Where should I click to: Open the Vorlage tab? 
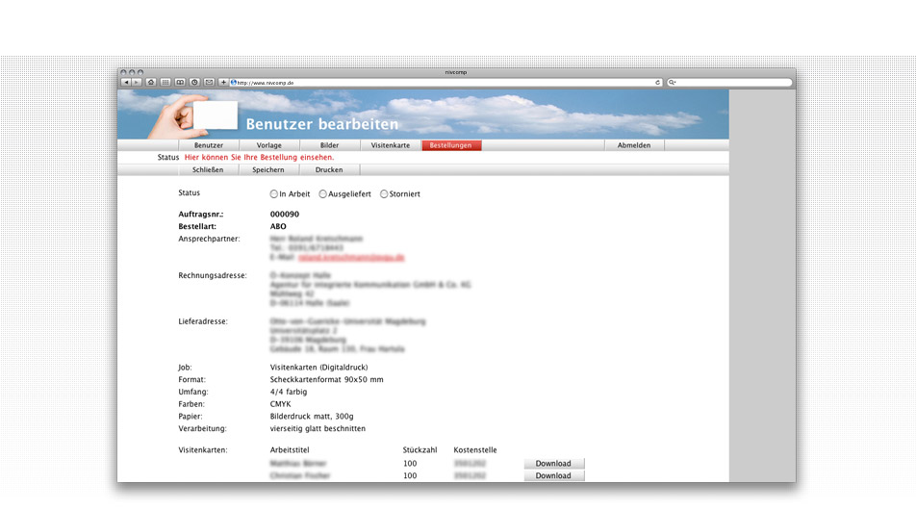click(x=269, y=145)
